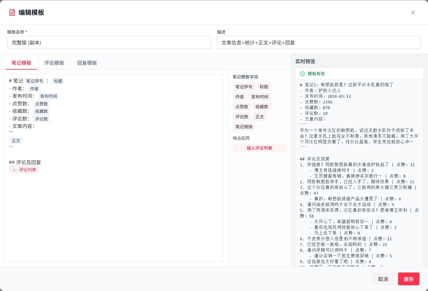Click preview reply '- 马上去下单'

tap(323, 233)
